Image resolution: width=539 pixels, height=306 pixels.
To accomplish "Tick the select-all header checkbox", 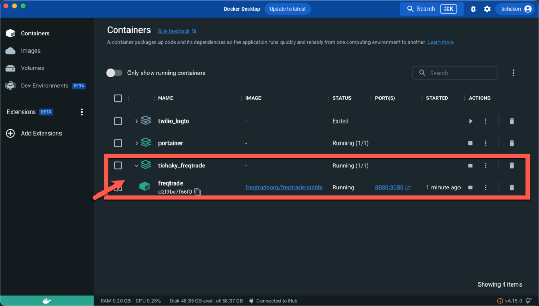I will tap(118, 98).
